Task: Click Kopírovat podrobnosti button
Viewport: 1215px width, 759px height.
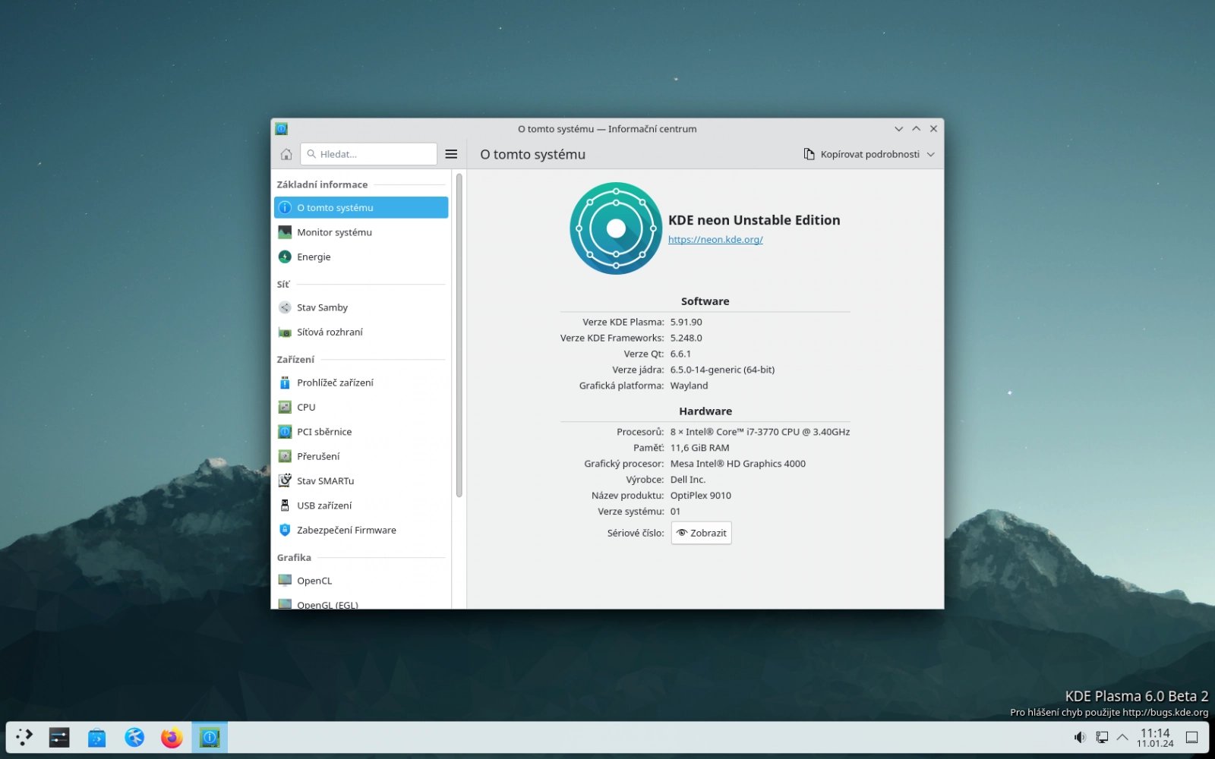Action: (x=869, y=154)
